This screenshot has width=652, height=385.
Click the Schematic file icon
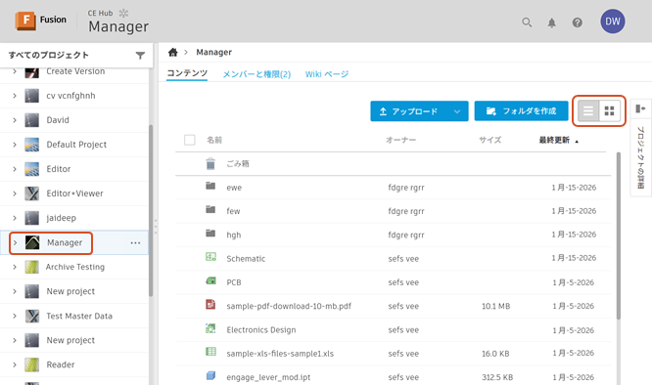coord(210,257)
